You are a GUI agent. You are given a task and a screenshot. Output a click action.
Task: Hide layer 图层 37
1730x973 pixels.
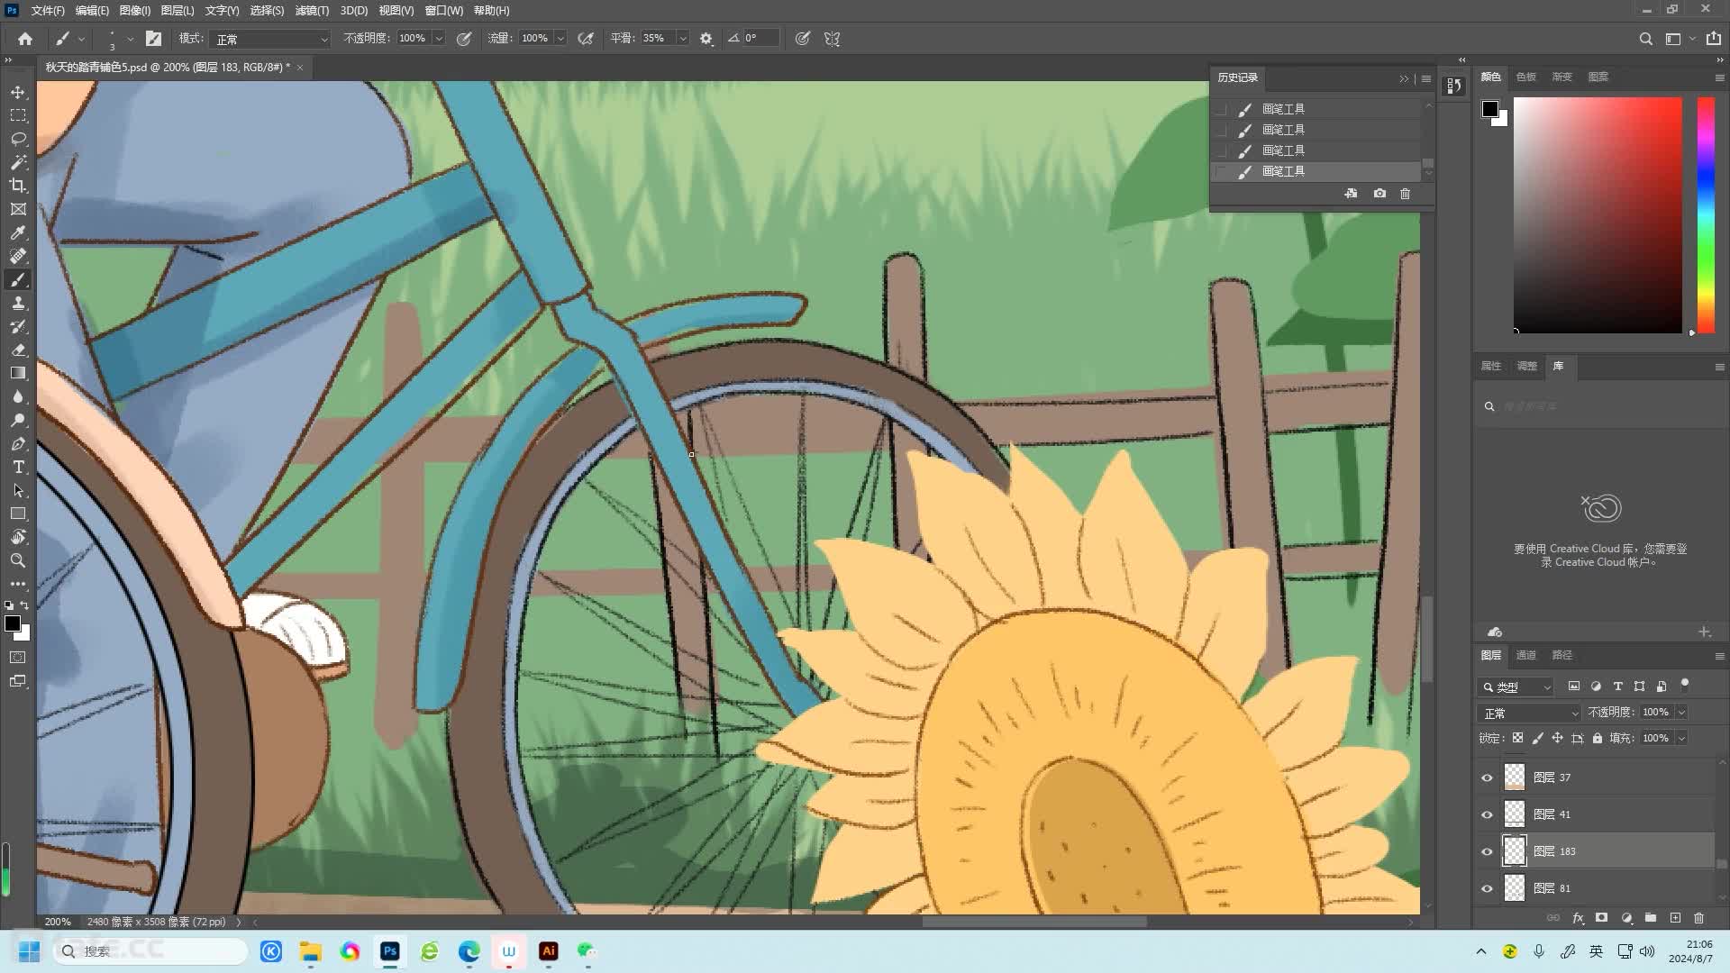tap(1487, 777)
